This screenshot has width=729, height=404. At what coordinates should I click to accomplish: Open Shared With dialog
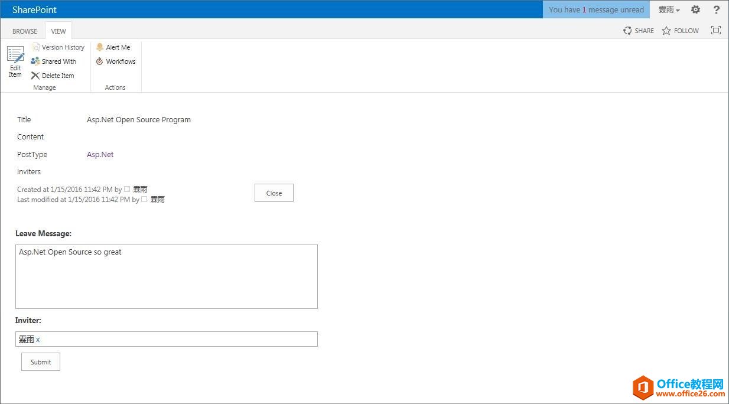[54, 61]
